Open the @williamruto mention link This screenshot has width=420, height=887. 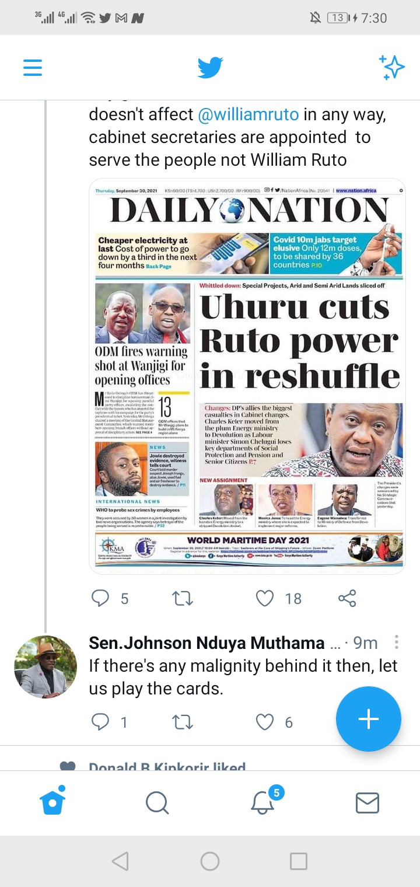click(249, 114)
